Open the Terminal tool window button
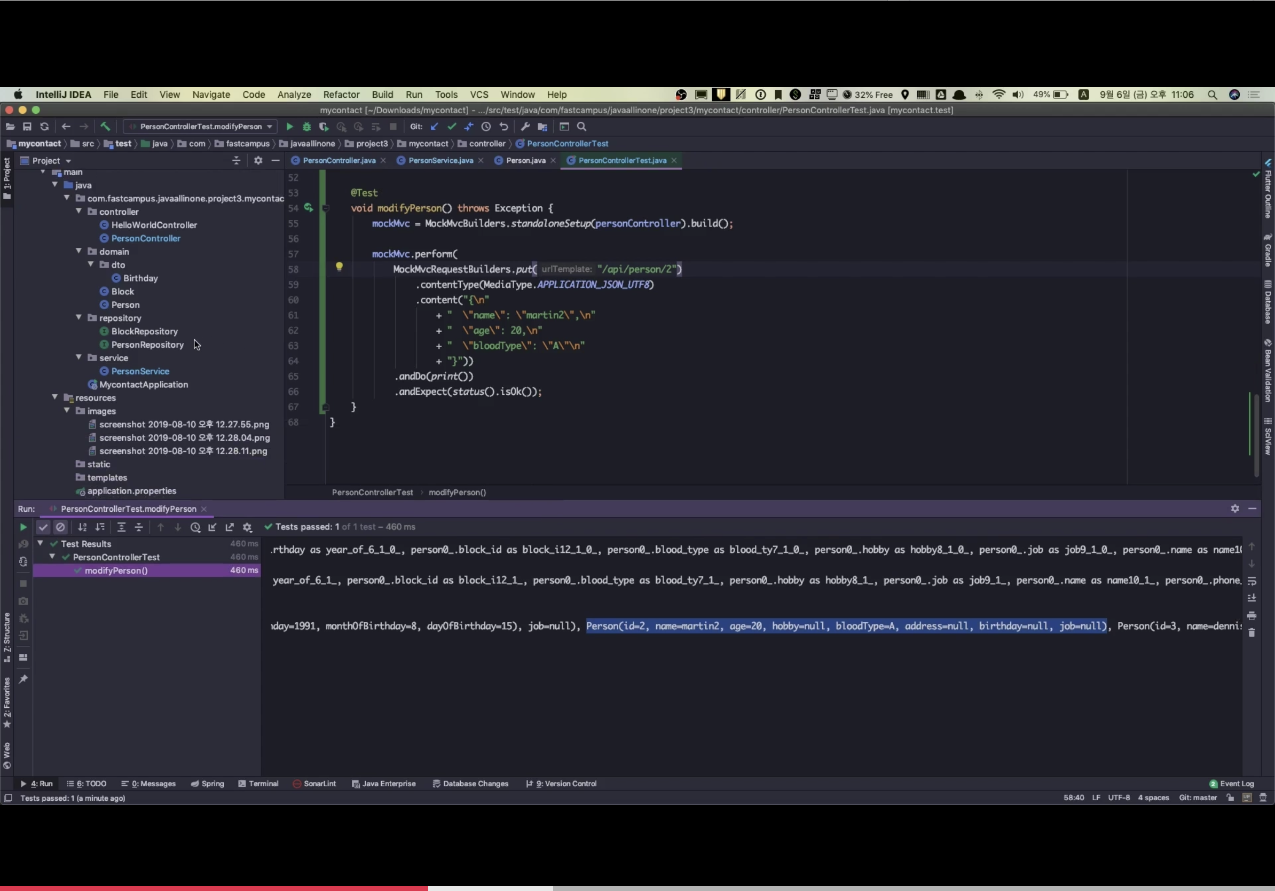 point(258,784)
